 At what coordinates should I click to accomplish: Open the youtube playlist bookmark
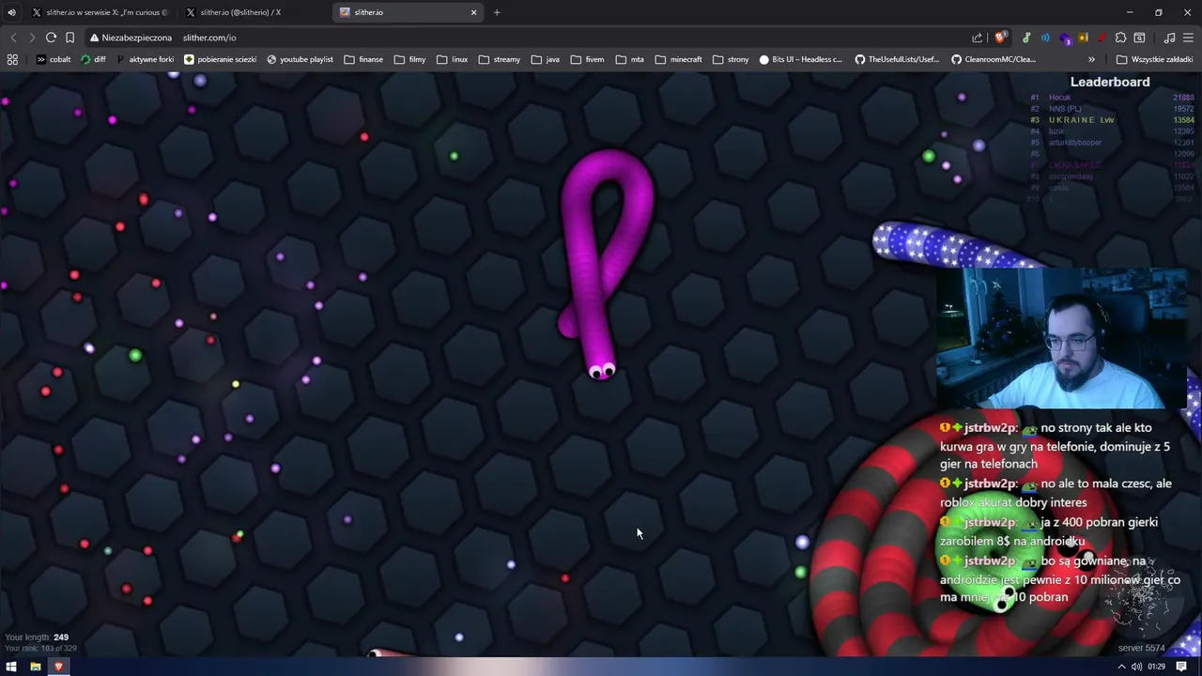coord(300,59)
